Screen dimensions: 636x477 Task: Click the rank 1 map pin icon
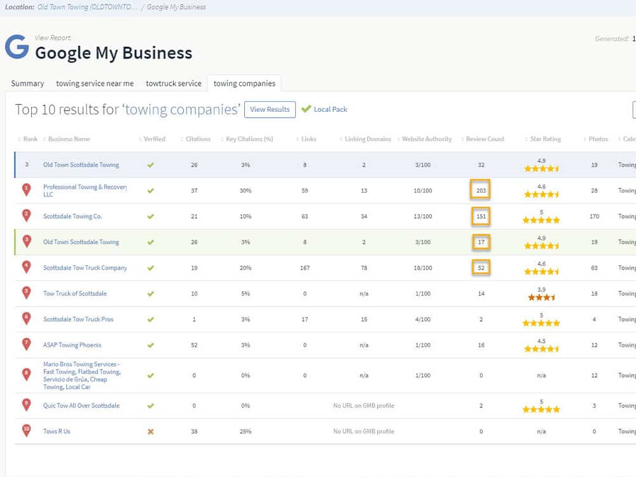[x=26, y=190]
